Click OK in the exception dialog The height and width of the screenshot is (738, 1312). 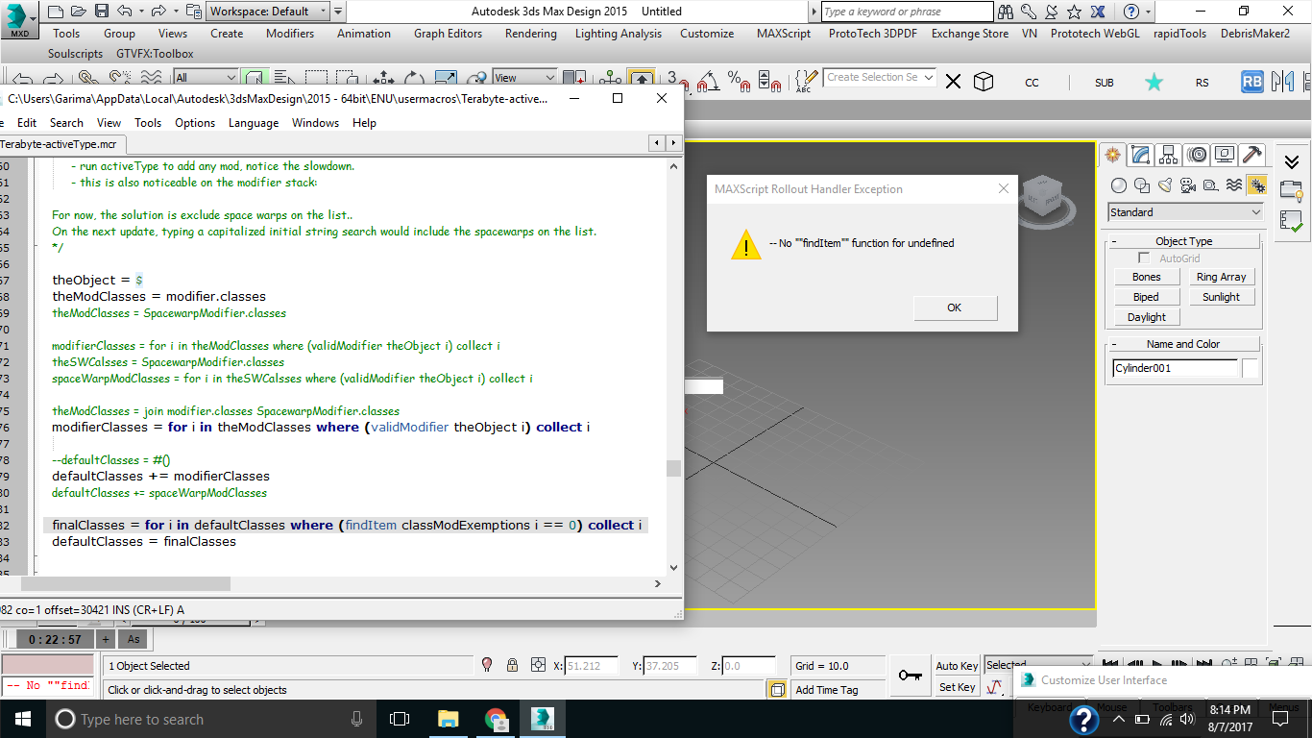(955, 307)
